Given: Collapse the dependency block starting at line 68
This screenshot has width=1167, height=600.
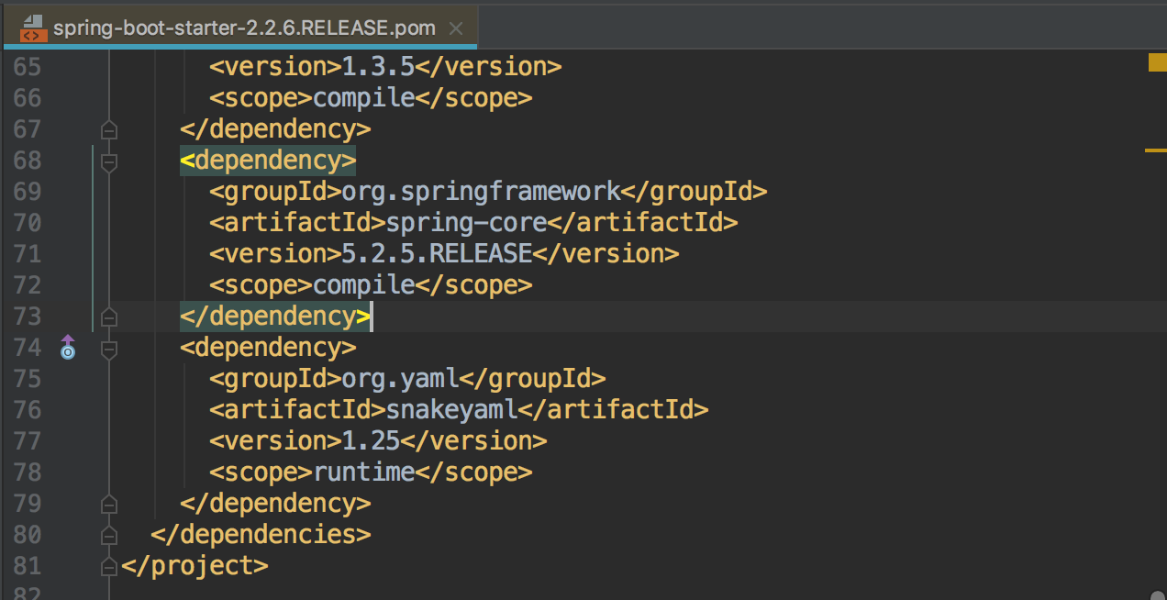Looking at the screenshot, I should pyautogui.click(x=108, y=161).
